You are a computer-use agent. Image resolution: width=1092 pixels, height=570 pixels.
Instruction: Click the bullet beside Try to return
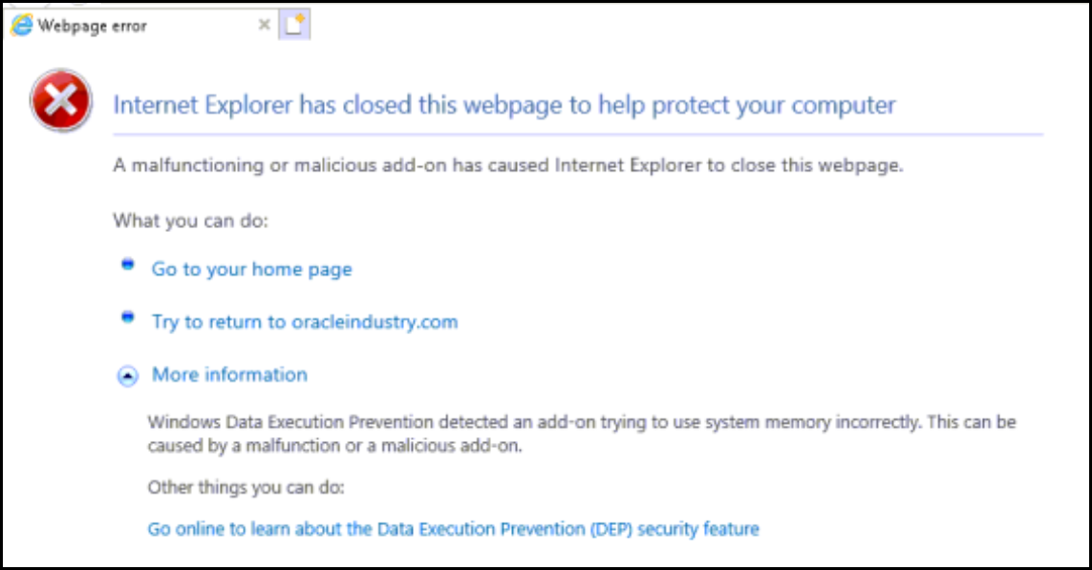pyautogui.click(x=127, y=317)
